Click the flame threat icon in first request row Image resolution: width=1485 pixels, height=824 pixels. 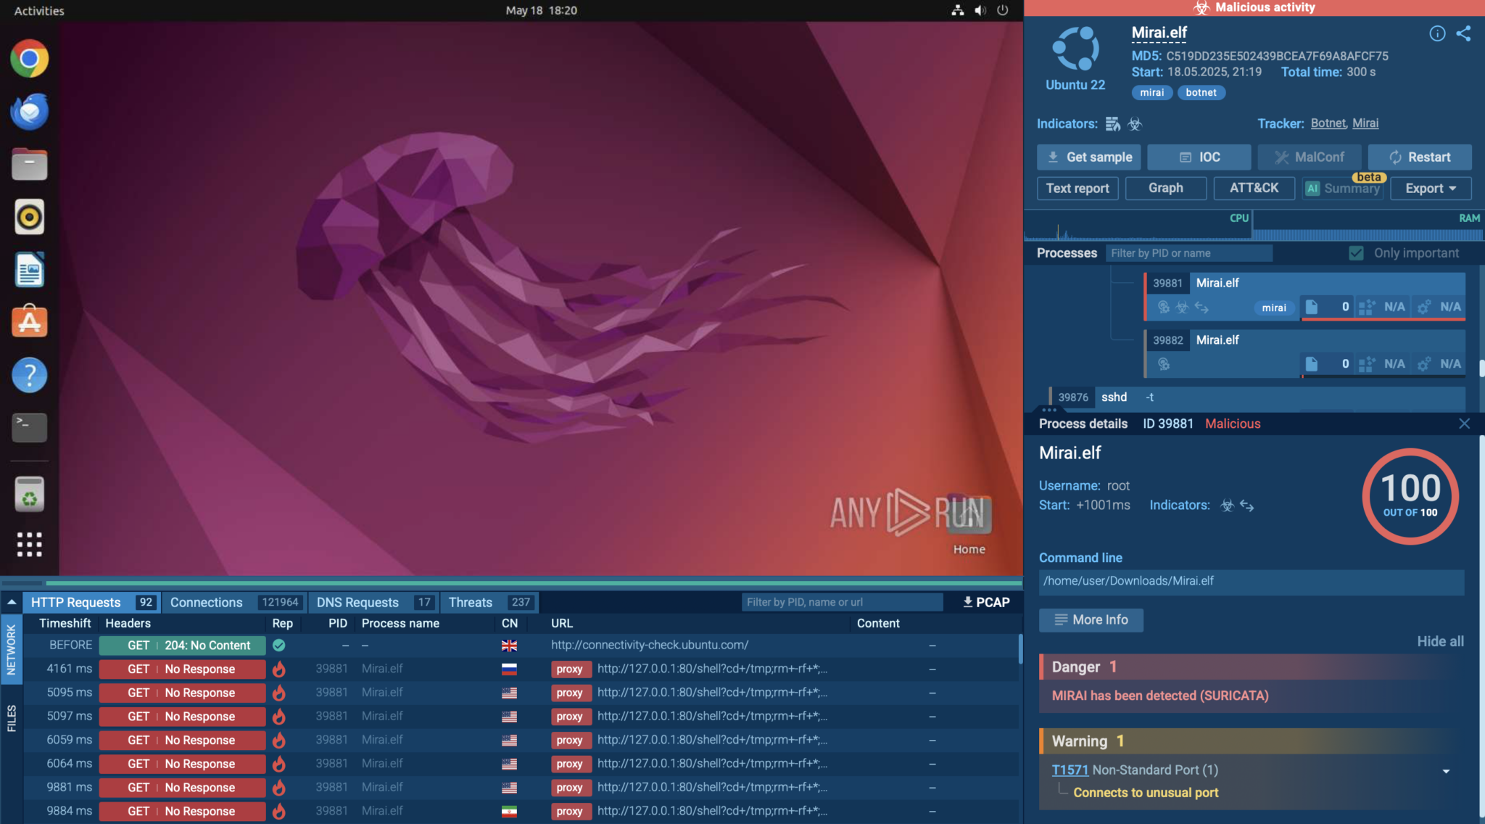click(279, 669)
